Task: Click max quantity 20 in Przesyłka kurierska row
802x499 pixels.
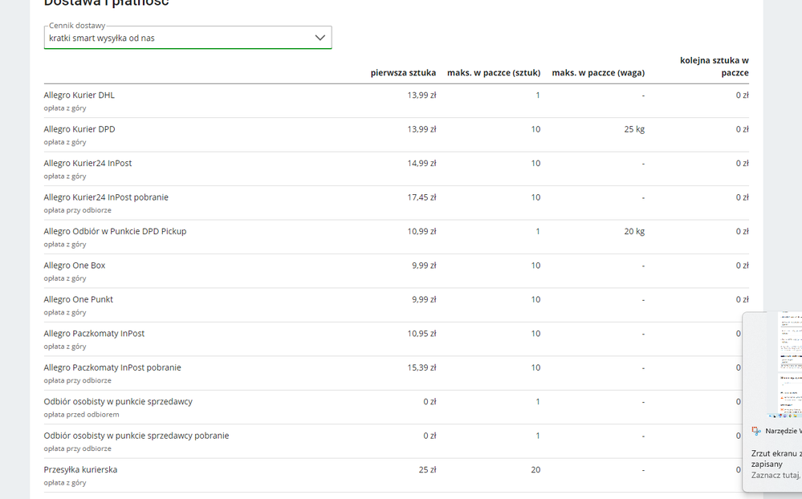Action: [x=535, y=469]
